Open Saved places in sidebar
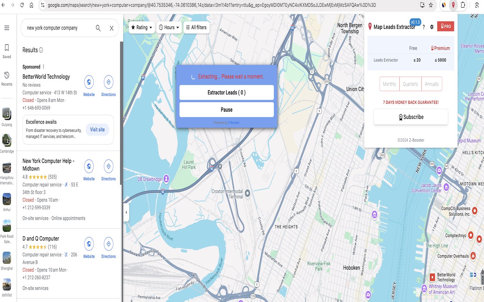484x302 pixels. pos(7,51)
